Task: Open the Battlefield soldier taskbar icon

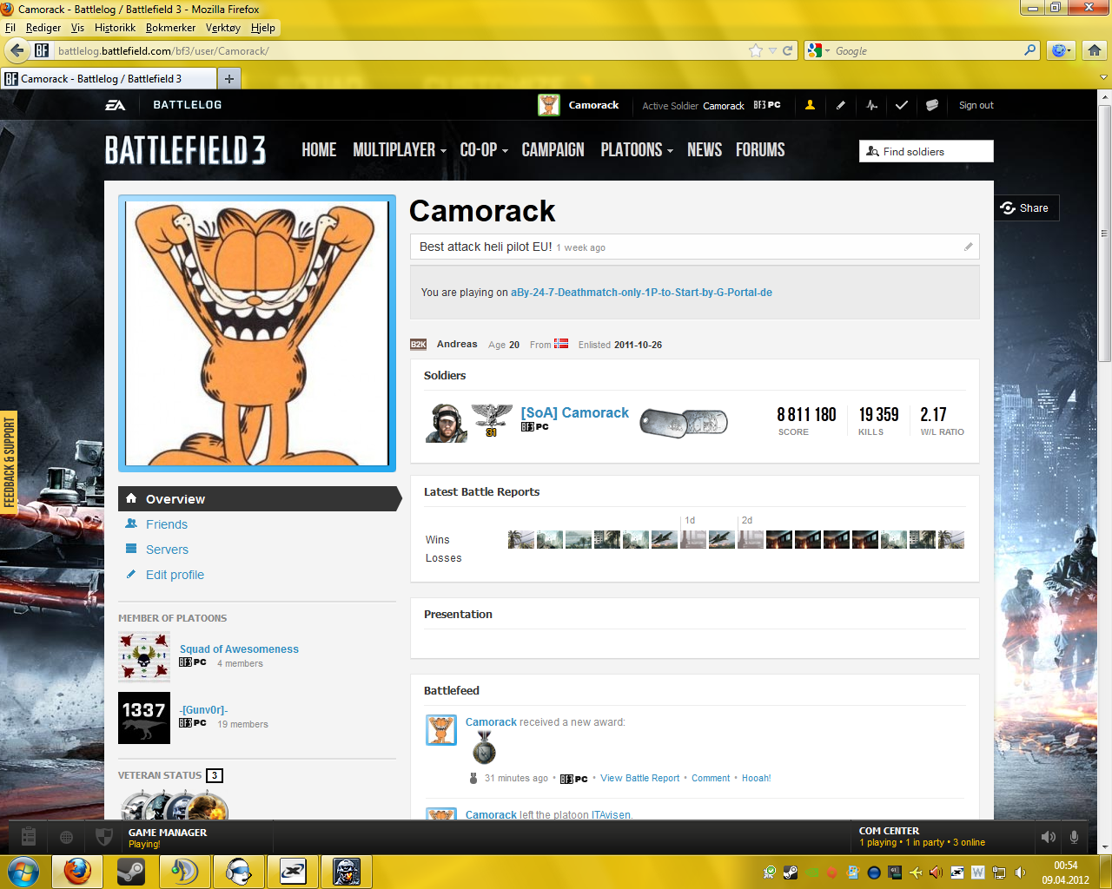Action: tap(347, 871)
